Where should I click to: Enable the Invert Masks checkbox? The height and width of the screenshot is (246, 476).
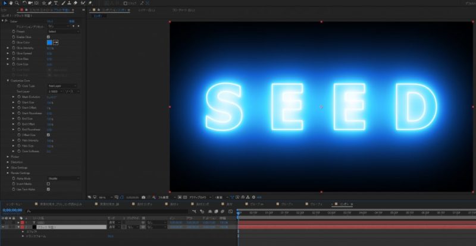48,184
